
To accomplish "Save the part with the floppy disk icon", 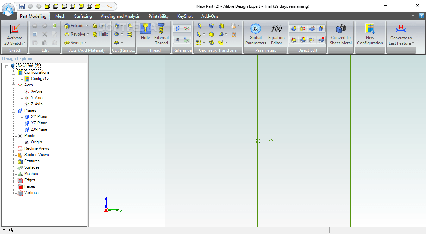I will [x=22, y=6].
